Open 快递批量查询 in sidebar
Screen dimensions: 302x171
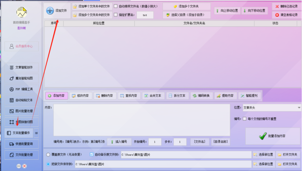point(22,144)
